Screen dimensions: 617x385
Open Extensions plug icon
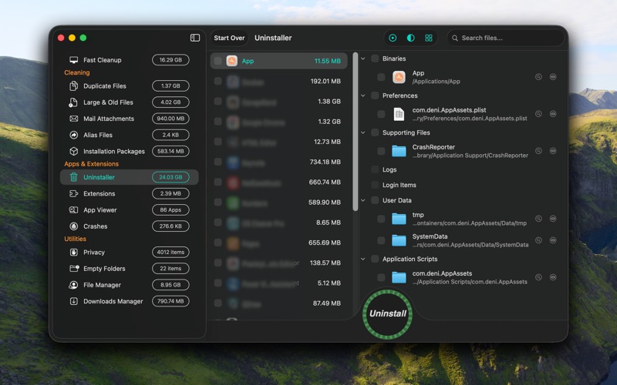73,194
